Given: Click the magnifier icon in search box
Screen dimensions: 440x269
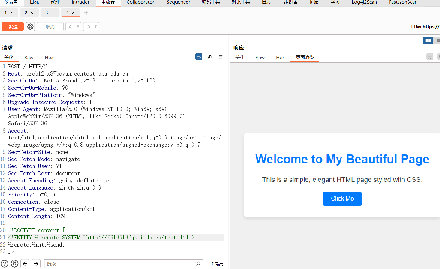Looking at the screenshot, I should (198, 264).
